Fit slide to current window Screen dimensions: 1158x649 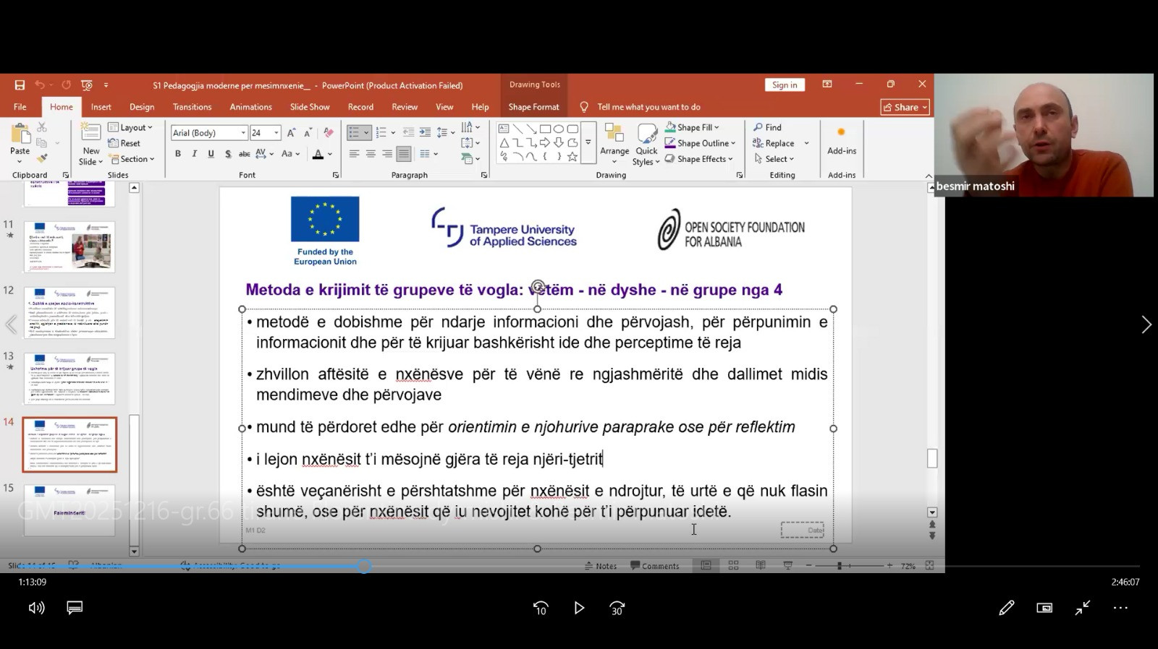(x=929, y=565)
